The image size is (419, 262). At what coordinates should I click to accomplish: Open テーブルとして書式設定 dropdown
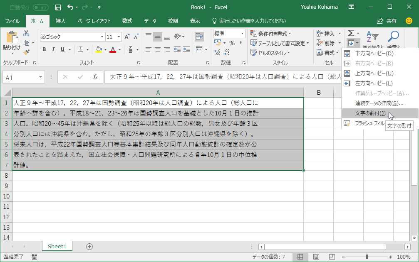click(x=280, y=43)
